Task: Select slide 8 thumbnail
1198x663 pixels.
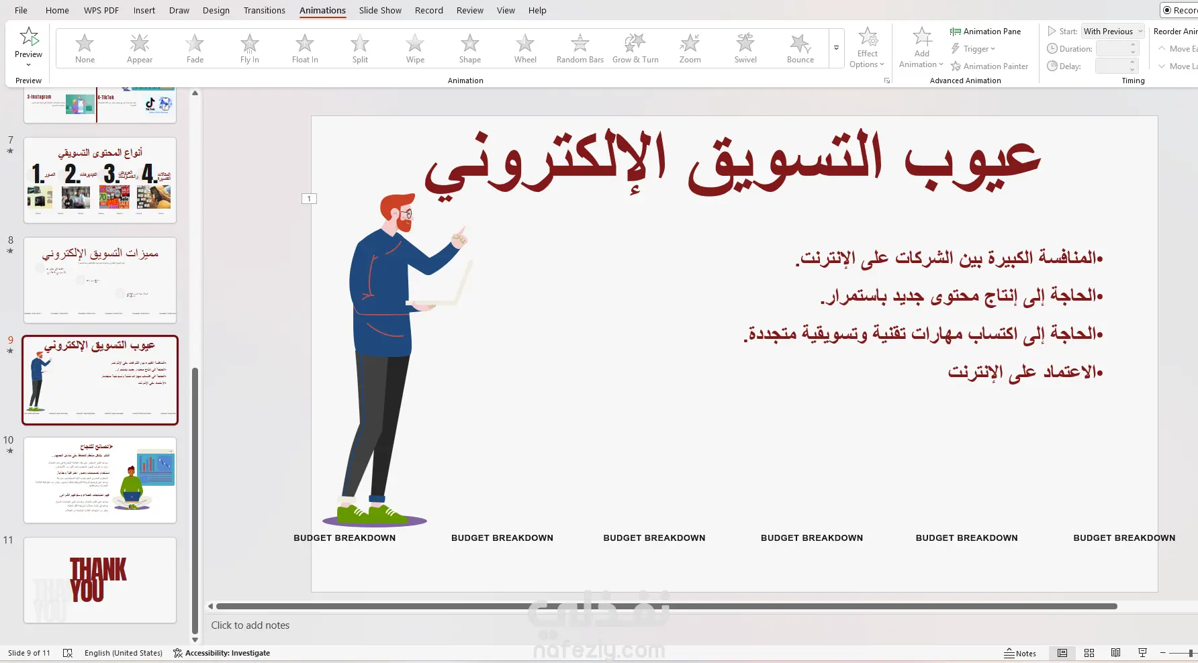Action: tap(100, 280)
